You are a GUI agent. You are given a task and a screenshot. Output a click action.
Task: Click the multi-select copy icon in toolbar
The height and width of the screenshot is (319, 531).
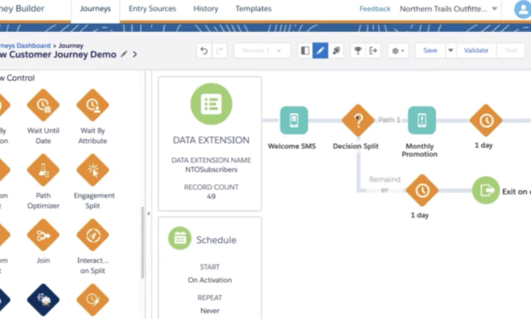pyautogui.click(x=336, y=51)
